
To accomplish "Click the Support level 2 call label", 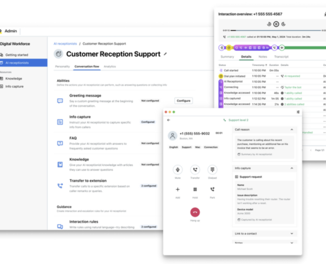I will [x=238, y=120].
